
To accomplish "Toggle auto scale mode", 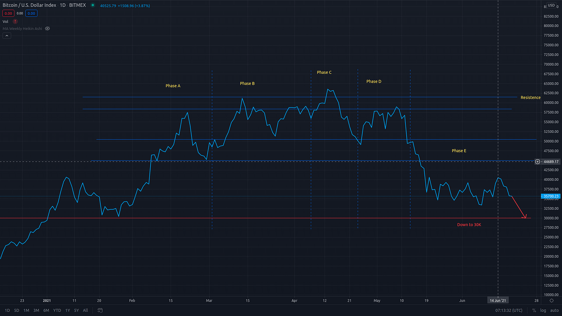I will (554, 310).
